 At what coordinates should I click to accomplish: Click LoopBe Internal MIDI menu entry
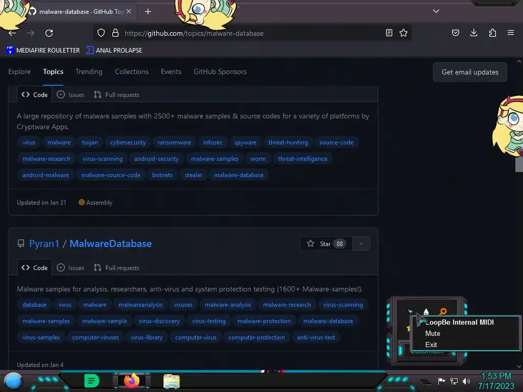coord(460,323)
